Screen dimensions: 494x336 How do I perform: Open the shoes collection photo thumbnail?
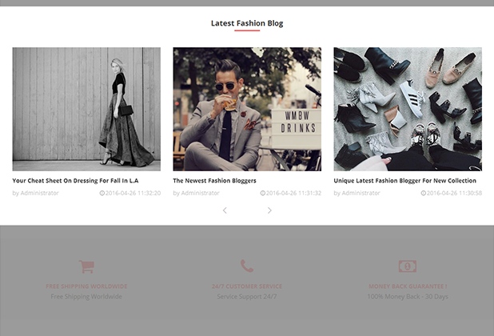[408, 109]
